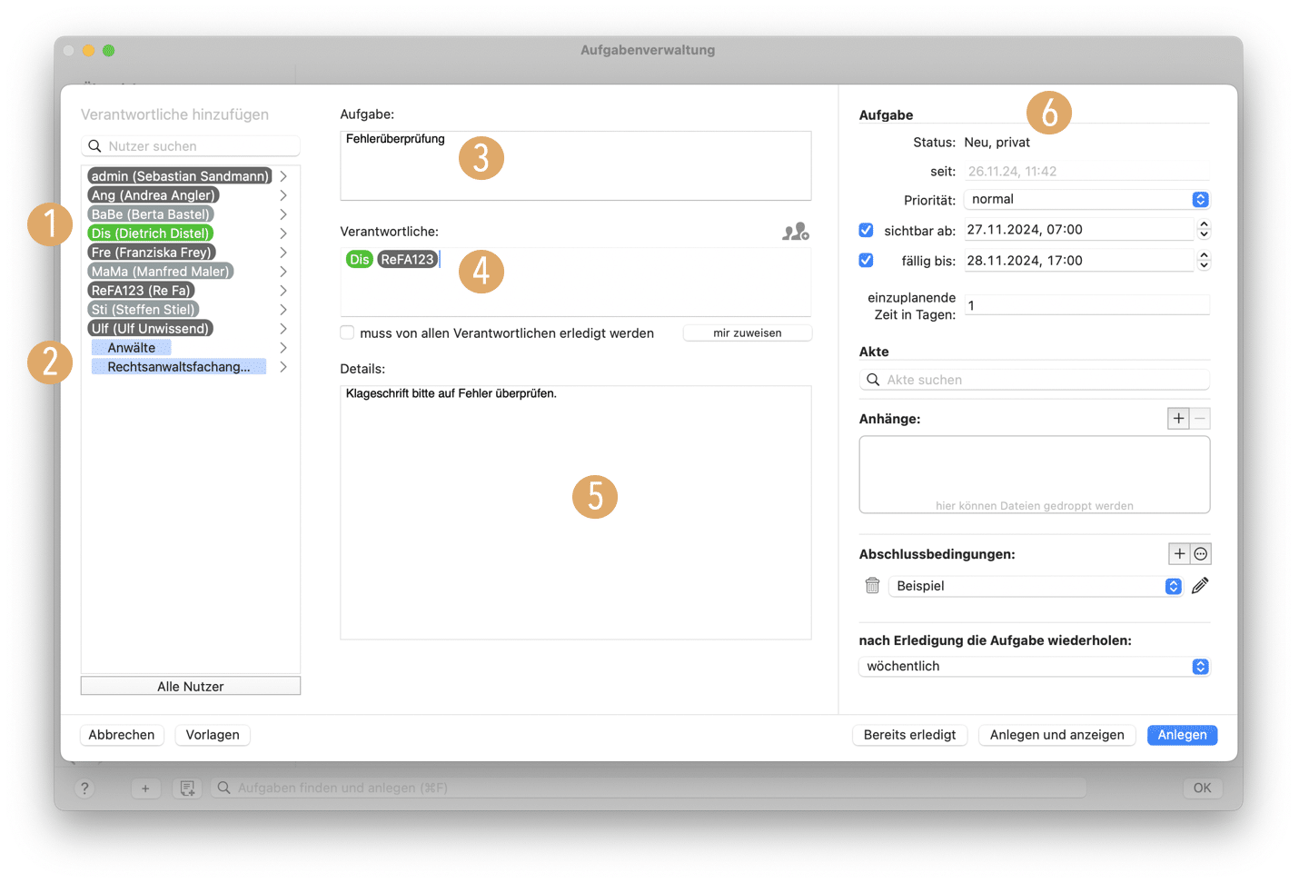Toggle the sichtbar ab checkbox
The height and width of the screenshot is (883, 1299).
pyautogui.click(x=866, y=230)
